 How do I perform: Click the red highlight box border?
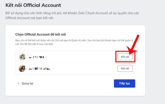pyautogui.click(x=115, y=57)
